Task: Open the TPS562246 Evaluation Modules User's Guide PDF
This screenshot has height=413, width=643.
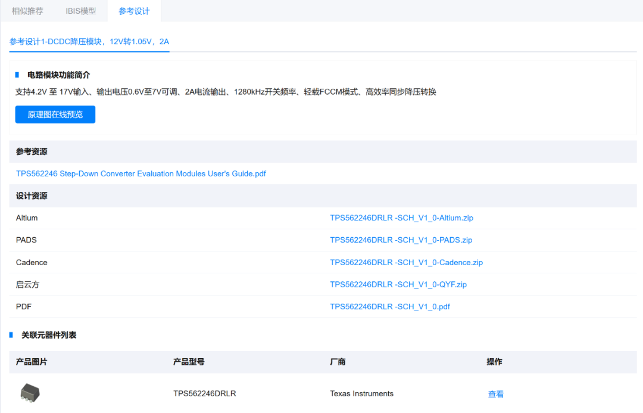Action: [141, 173]
